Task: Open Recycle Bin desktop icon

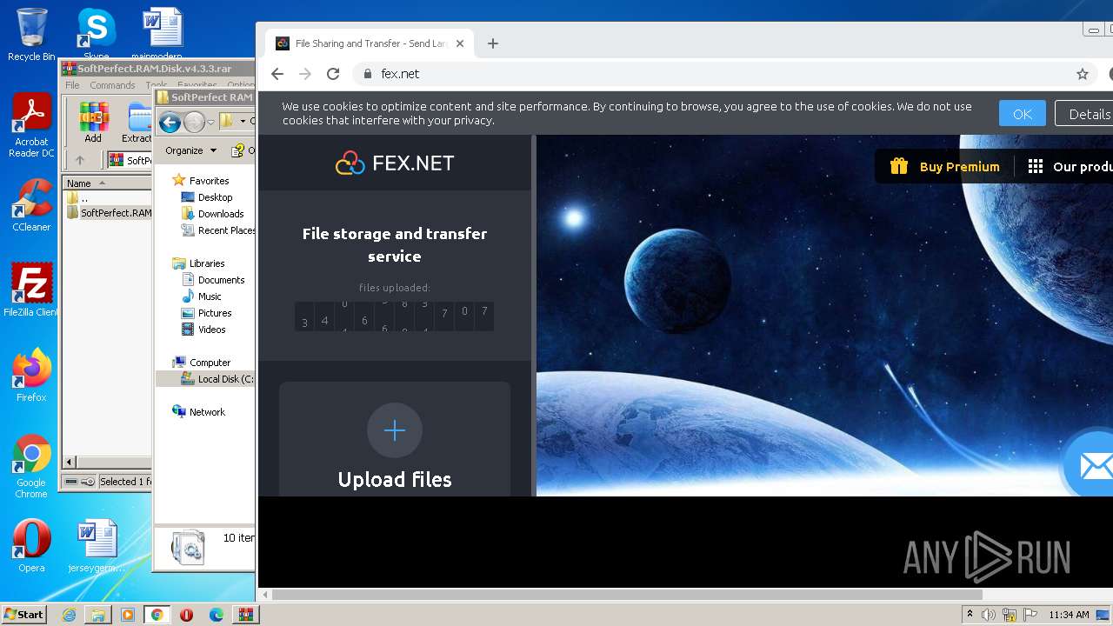Action: point(31,35)
